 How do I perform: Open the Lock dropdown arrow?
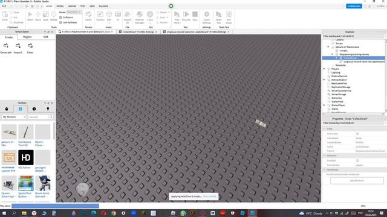click(167, 17)
